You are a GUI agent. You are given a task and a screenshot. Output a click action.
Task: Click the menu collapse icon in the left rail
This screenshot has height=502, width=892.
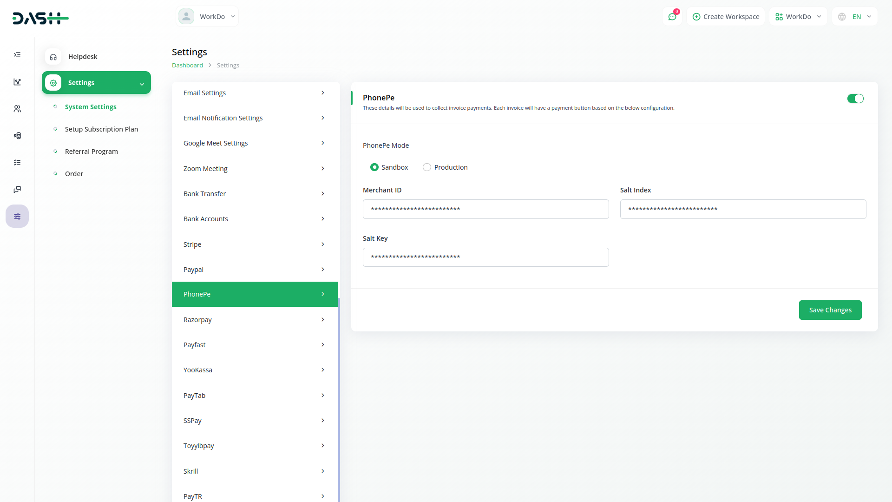pos(17,55)
